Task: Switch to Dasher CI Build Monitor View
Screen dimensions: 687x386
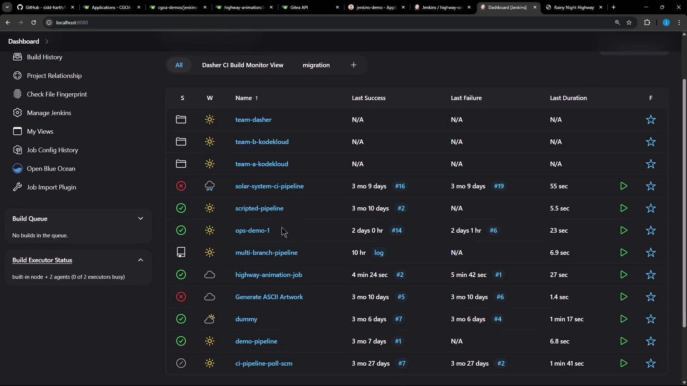Action: pyautogui.click(x=243, y=65)
